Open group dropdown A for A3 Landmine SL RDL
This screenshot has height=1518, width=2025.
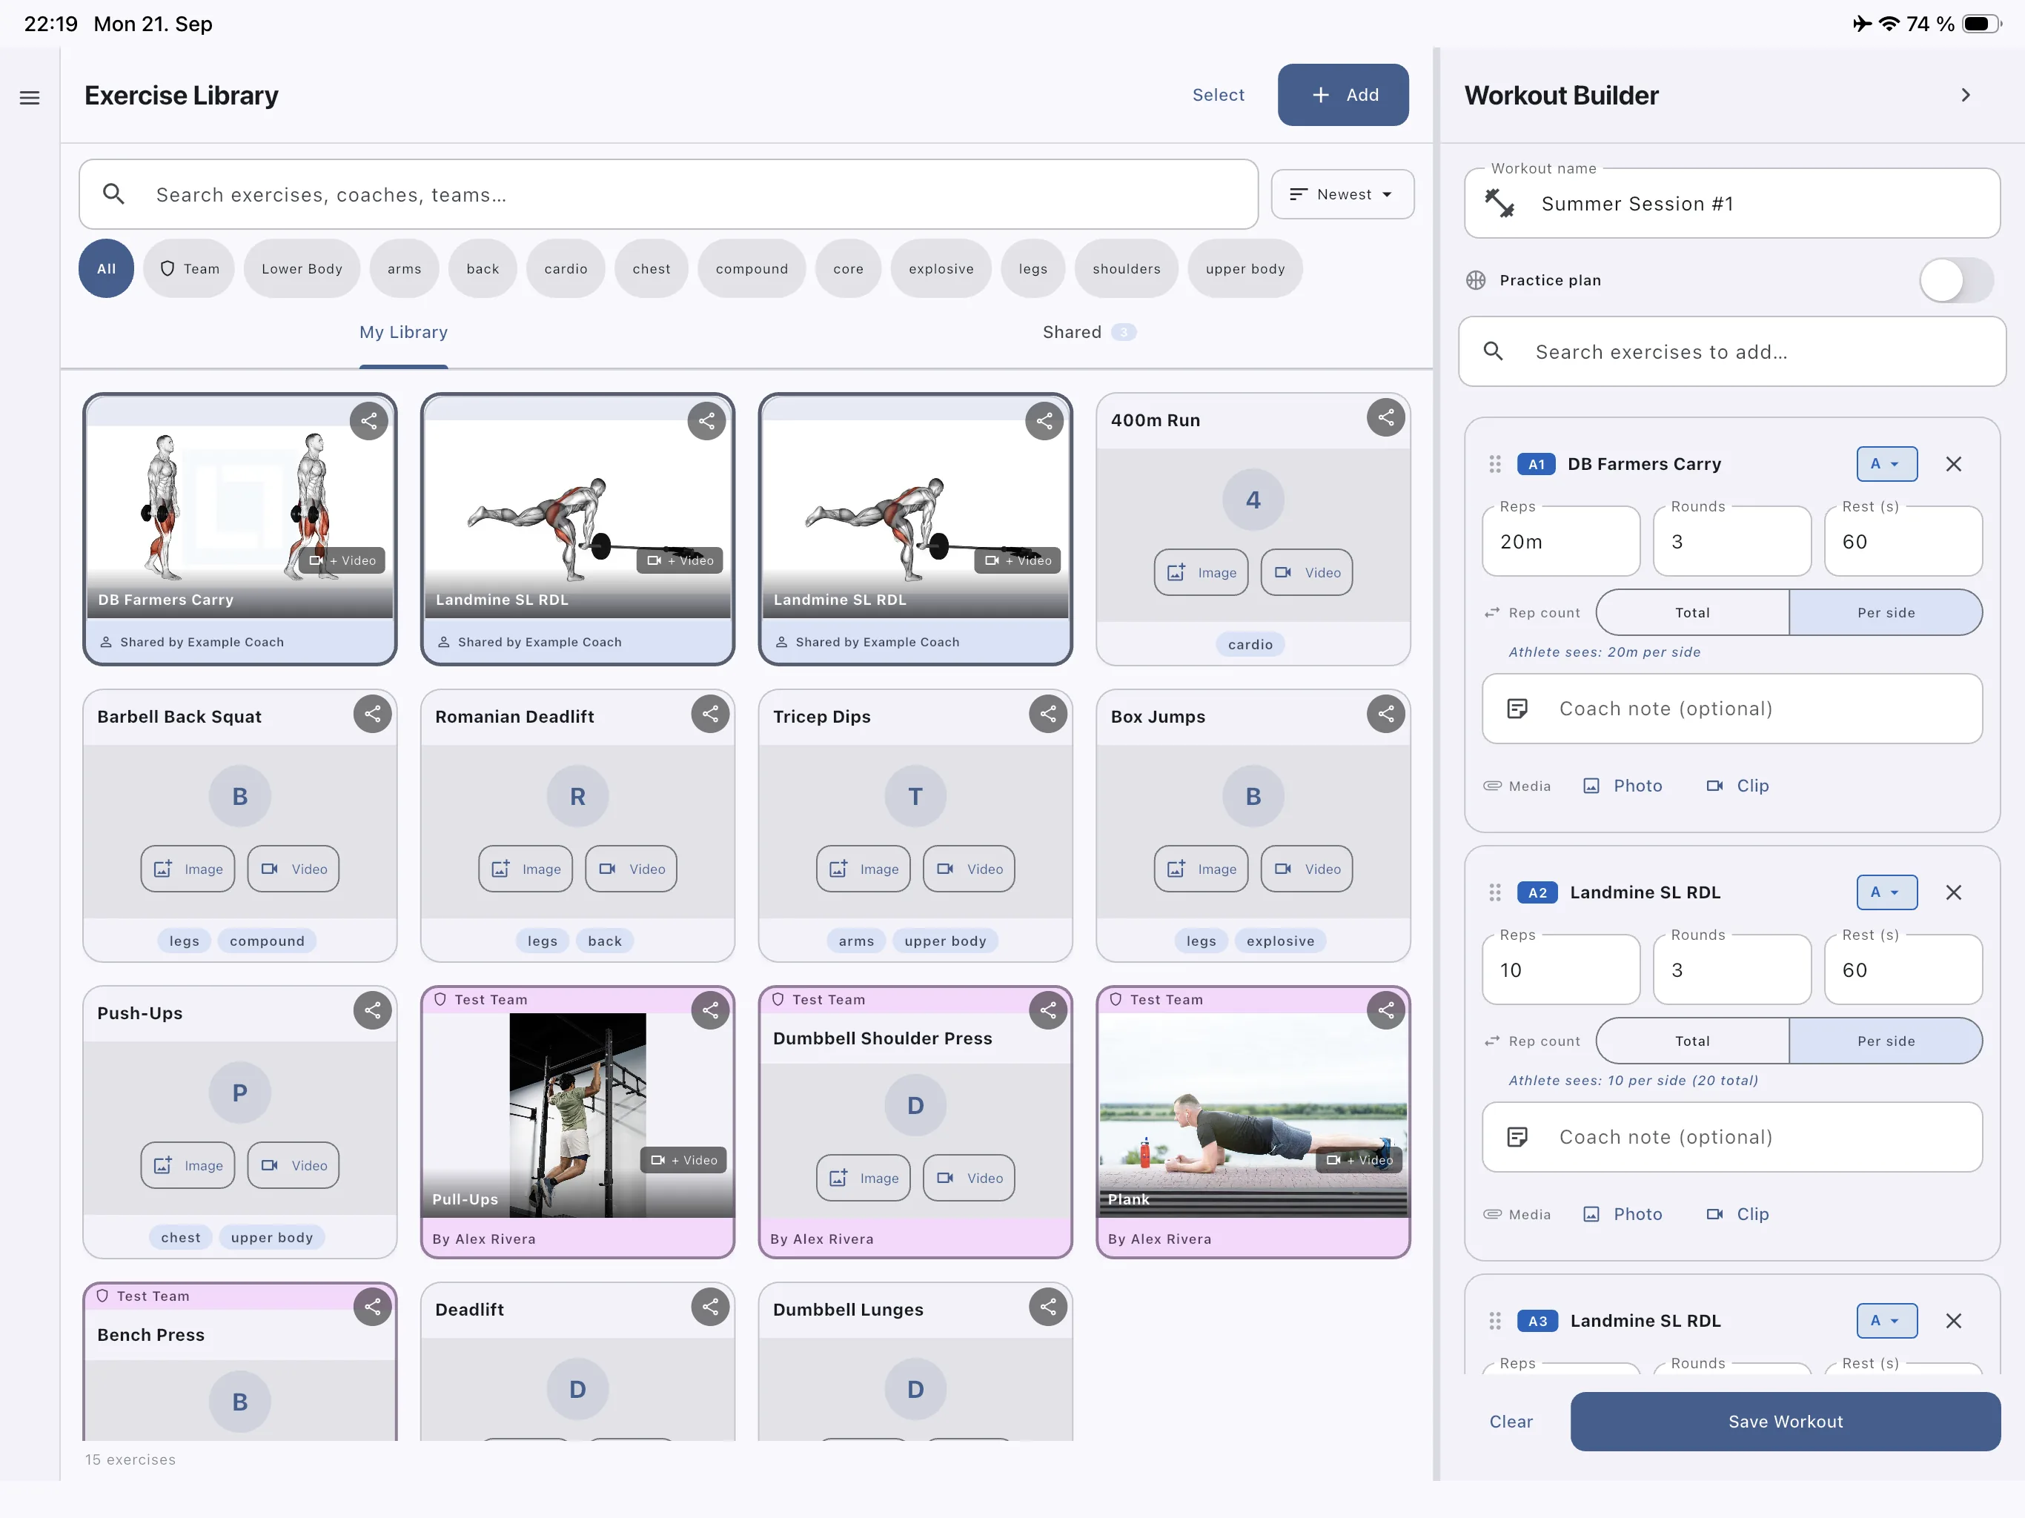pyautogui.click(x=1886, y=1321)
